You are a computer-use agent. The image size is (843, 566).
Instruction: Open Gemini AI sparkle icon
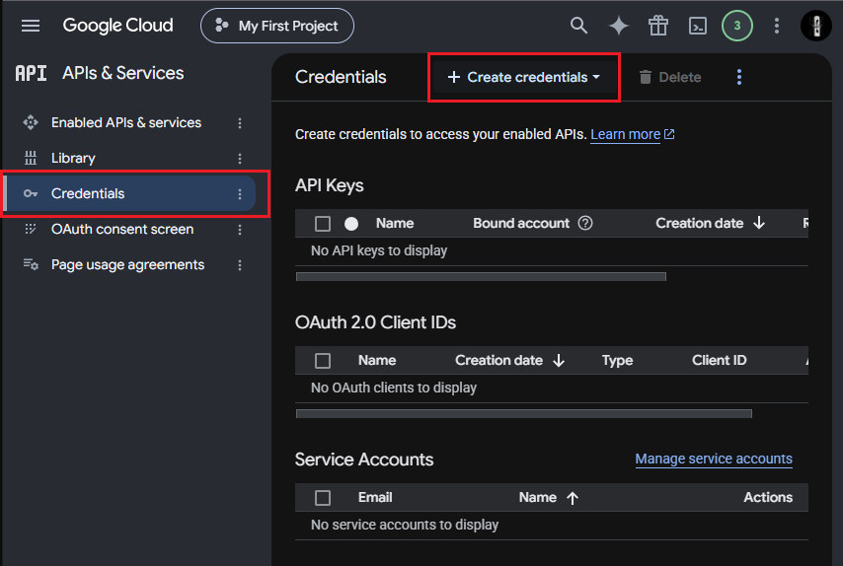click(618, 26)
